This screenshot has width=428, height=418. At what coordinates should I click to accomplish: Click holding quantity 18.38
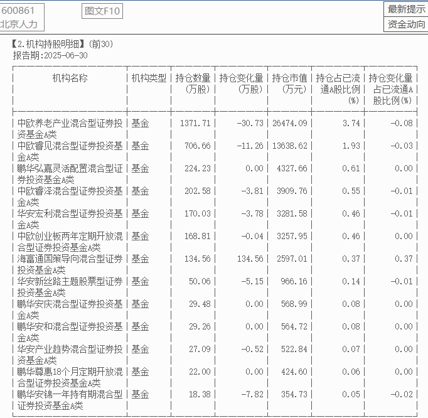(x=200, y=395)
